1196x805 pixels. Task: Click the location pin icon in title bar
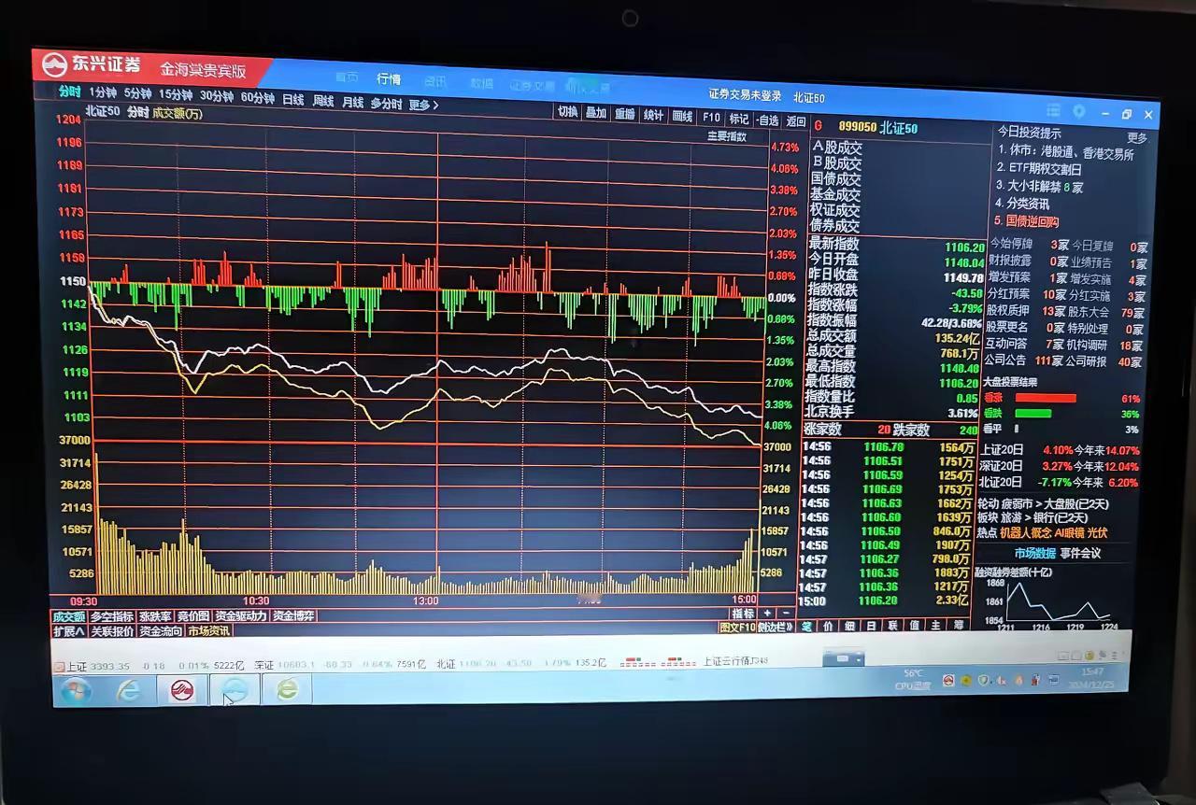[1078, 111]
